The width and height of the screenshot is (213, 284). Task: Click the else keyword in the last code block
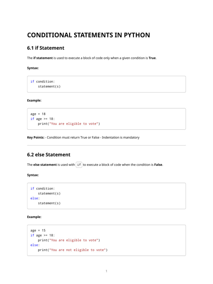(x=34, y=245)
